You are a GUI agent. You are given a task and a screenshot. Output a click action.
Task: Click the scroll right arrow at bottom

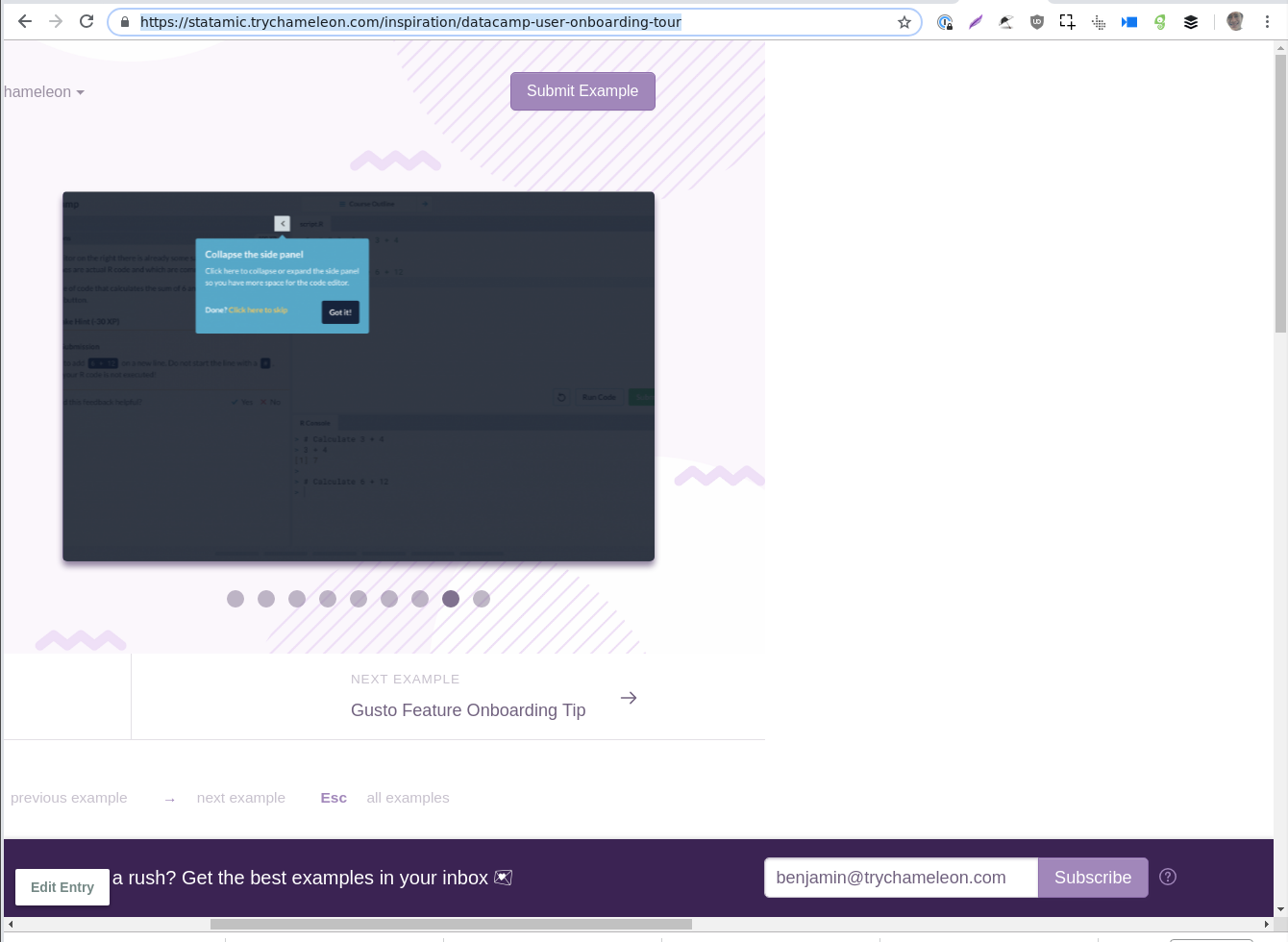click(1267, 925)
